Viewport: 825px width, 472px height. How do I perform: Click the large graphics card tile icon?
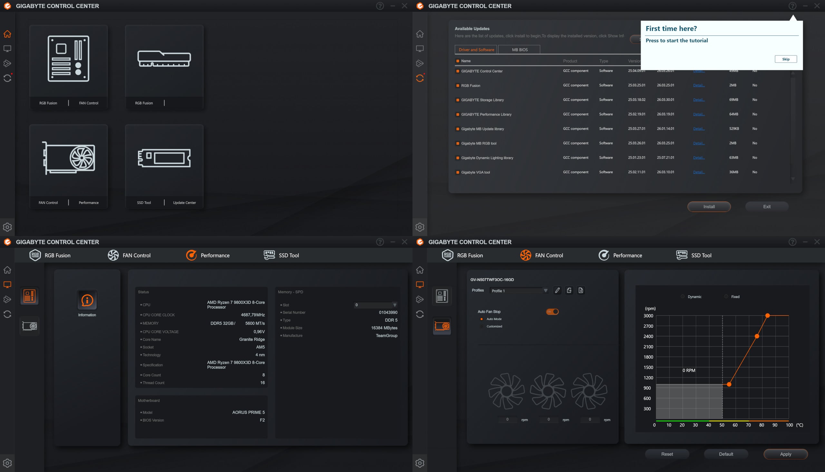(68, 158)
